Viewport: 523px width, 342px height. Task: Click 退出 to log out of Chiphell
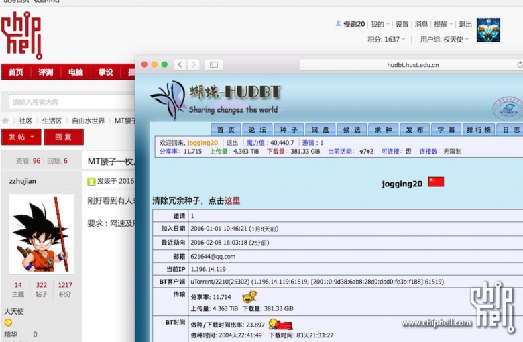pyautogui.click(x=465, y=24)
